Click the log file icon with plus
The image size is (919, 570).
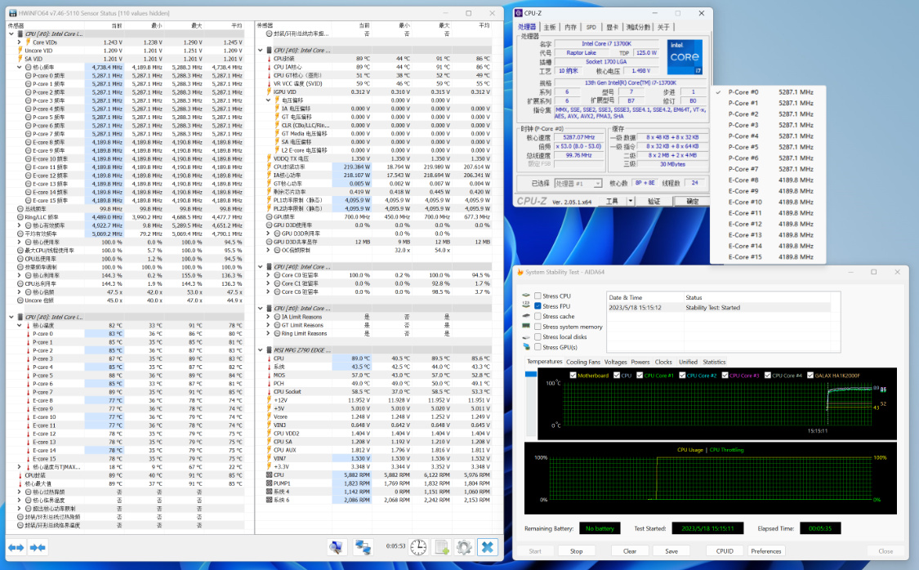(x=441, y=547)
